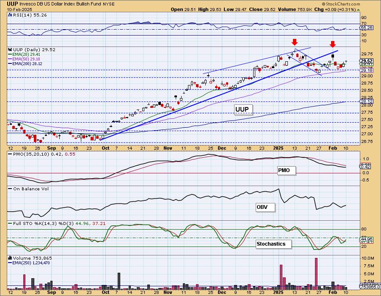Click the black volume spike bar in early October
This screenshot has width=381, height=296.
pyautogui.click(x=119, y=281)
